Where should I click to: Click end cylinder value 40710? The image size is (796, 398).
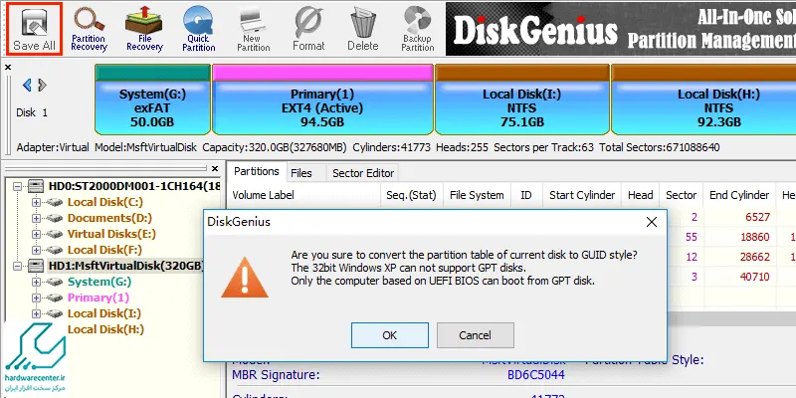coord(755,277)
